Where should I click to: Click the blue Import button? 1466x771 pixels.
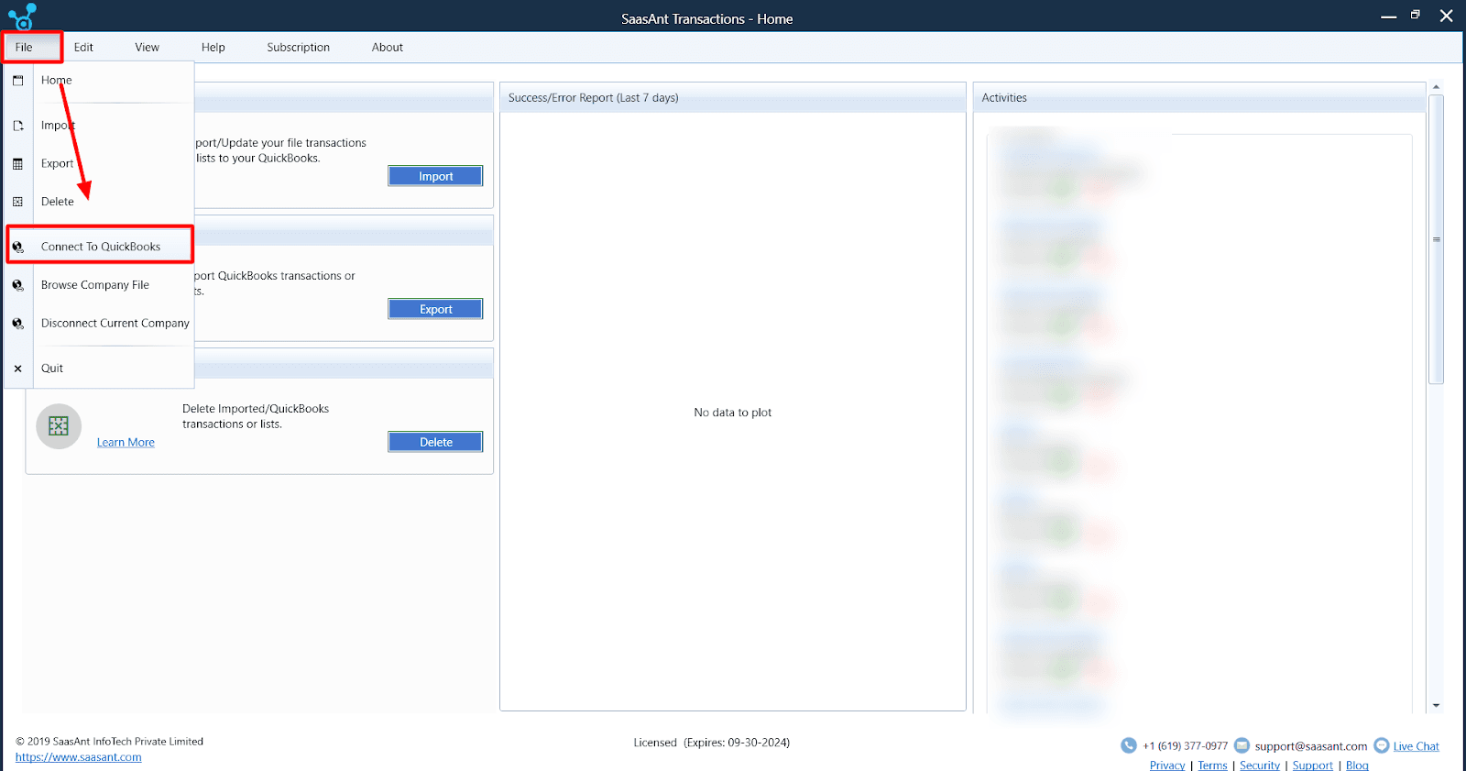pos(435,176)
